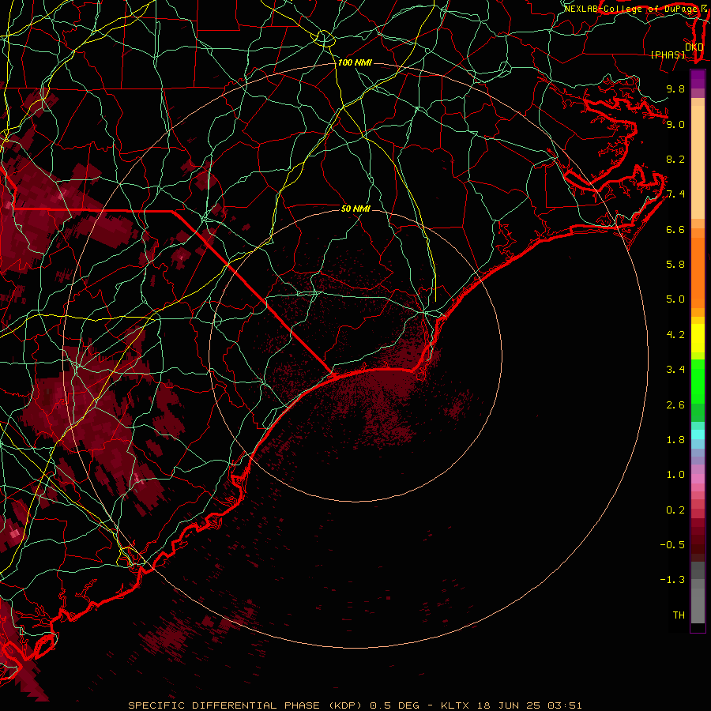Click the "DKD" product code label
This screenshot has height=711, width=711.
694,47
